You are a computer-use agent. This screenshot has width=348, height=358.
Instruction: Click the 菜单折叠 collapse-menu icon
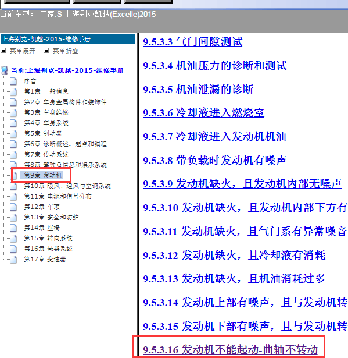(x=46, y=51)
